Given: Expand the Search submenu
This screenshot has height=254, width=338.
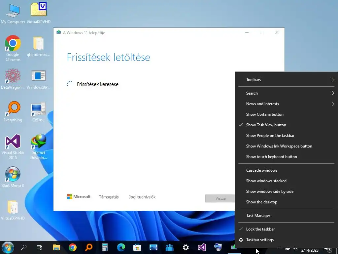Looking at the screenshot, I should pyautogui.click(x=286, y=93).
